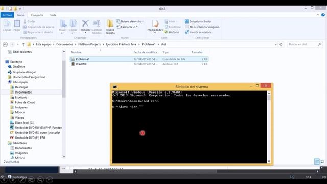Expand the Propiedades dropdown arrow
The image size is (327, 184).
pyautogui.click(x=155, y=33)
